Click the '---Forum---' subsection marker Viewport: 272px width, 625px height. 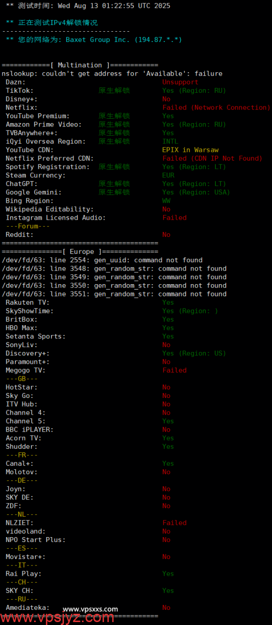27,226
